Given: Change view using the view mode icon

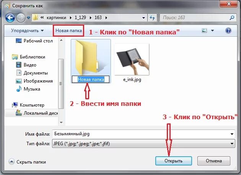Looking at the screenshot, I should [x=204, y=31].
